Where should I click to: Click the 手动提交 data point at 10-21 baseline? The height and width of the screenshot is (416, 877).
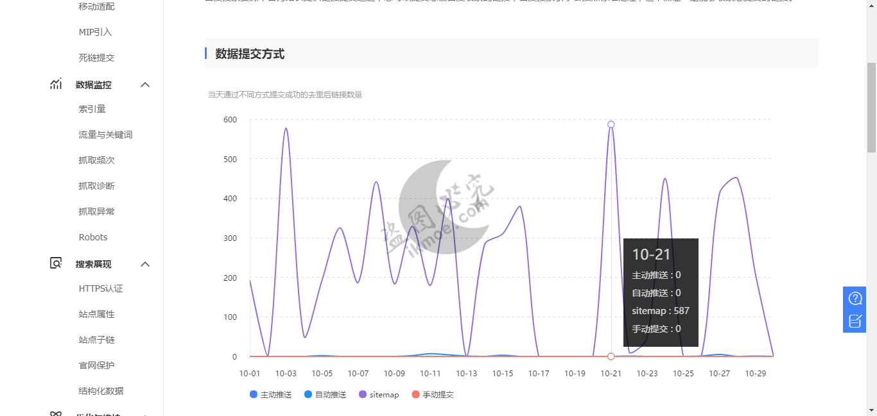(611, 356)
